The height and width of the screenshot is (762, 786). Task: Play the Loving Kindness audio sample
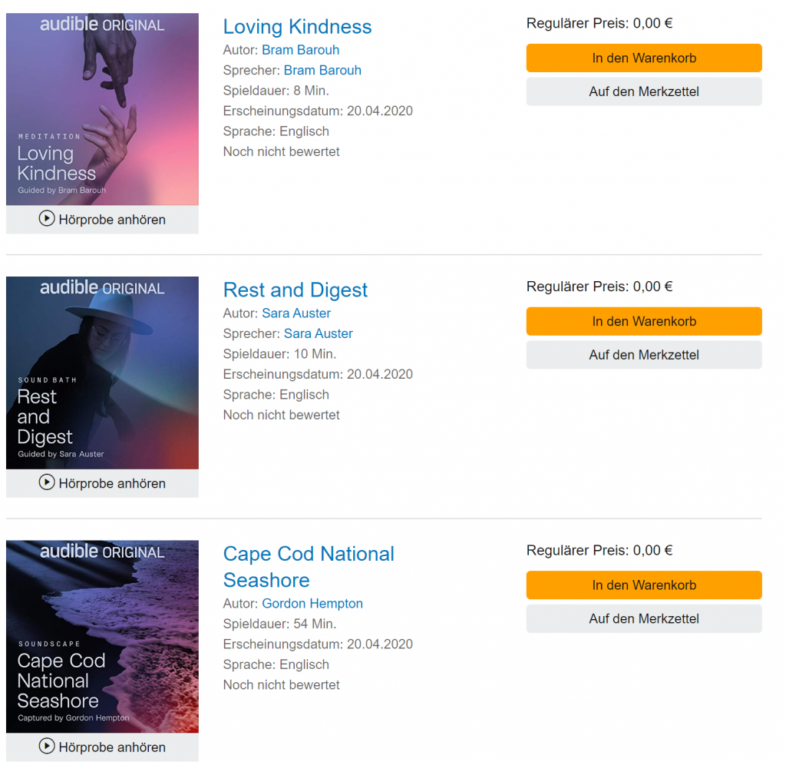[102, 220]
